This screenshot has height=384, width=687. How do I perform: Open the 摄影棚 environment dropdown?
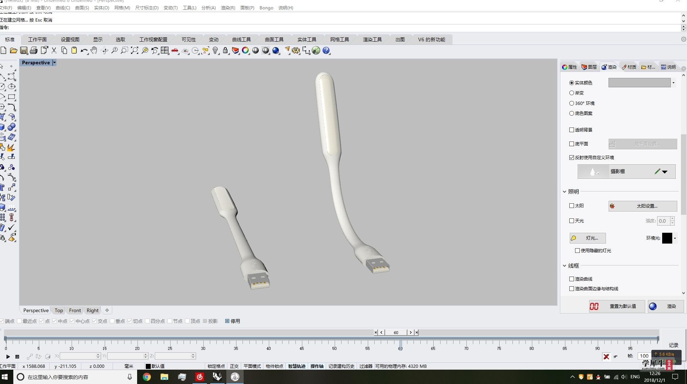[x=665, y=172]
